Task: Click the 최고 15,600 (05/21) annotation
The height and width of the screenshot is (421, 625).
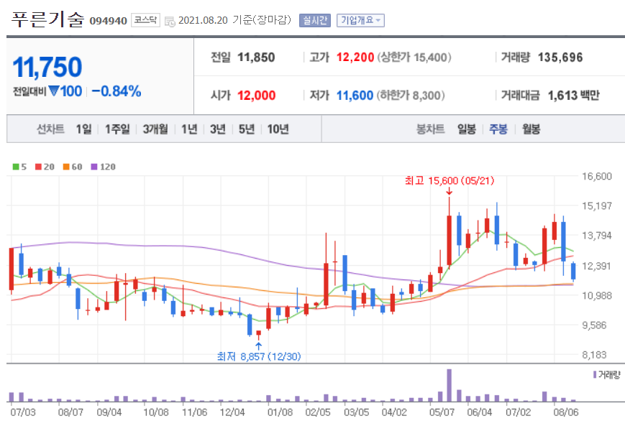Action: coord(450,181)
